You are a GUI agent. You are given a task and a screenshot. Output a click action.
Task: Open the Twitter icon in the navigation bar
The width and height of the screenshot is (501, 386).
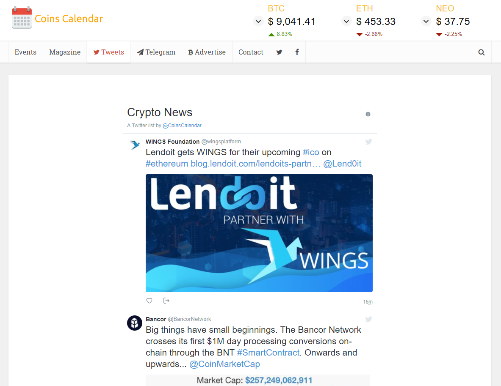tap(279, 52)
